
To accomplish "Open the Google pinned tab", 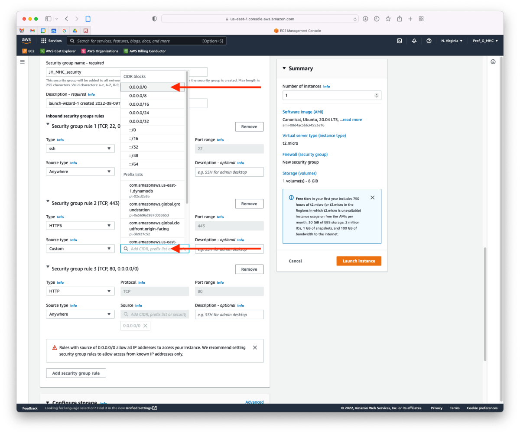I will point(65,31).
